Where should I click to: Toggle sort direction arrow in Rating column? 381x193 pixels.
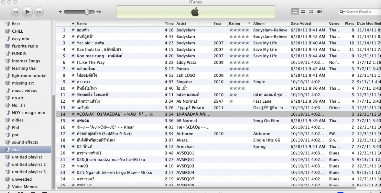248,23
